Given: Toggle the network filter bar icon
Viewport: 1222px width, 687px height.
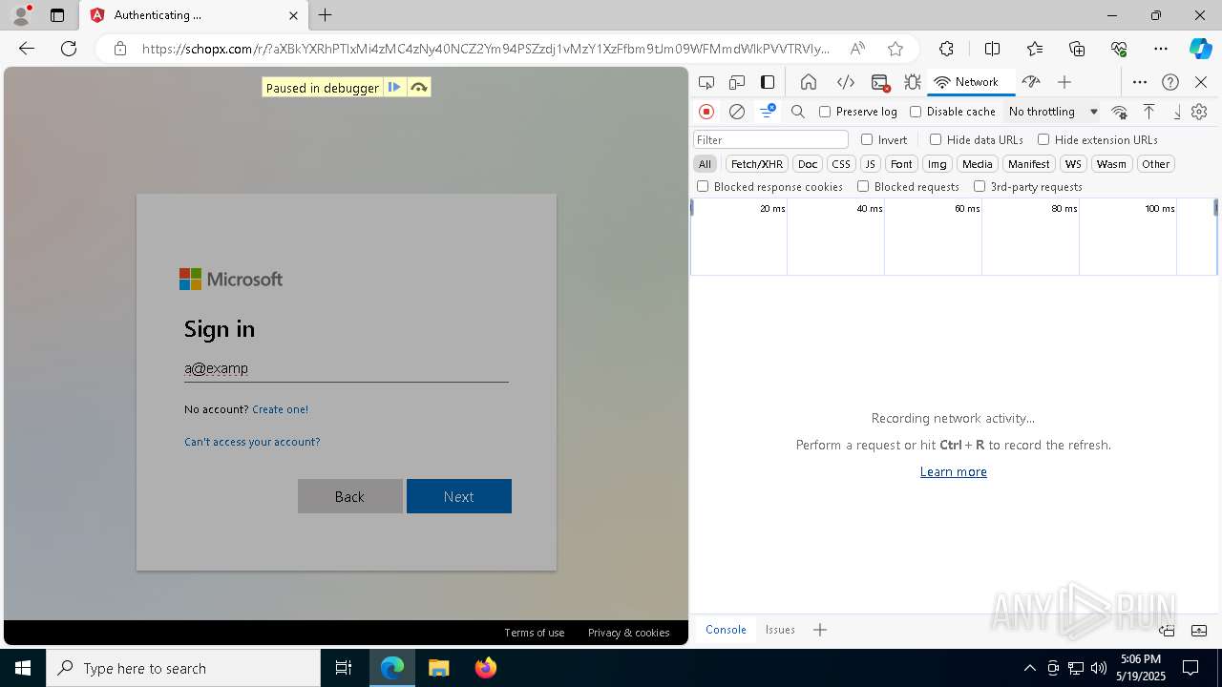Looking at the screenshot, I should pos(767,112).
